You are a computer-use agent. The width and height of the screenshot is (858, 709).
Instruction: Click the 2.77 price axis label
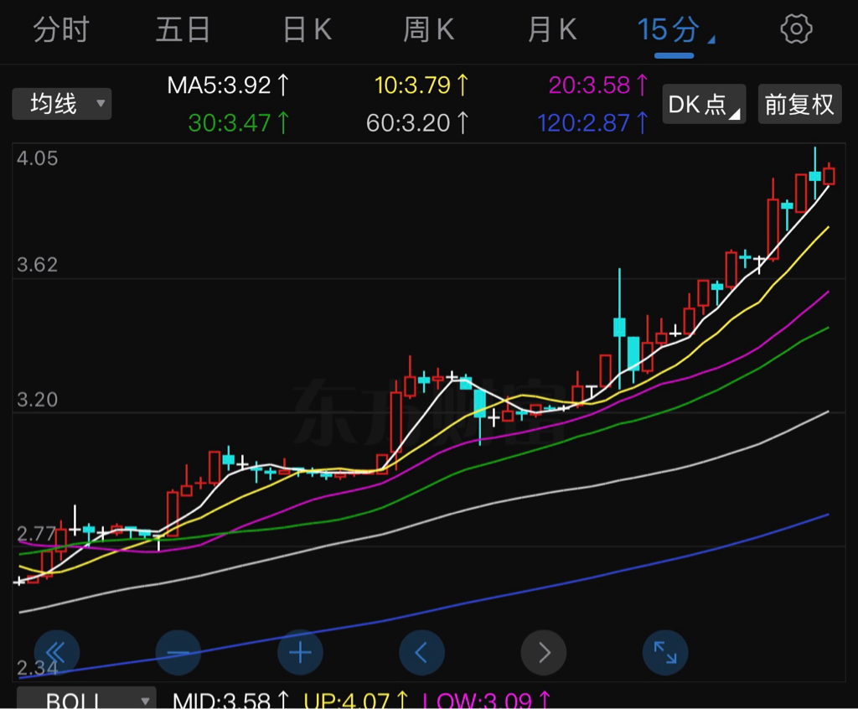[36, 534]
